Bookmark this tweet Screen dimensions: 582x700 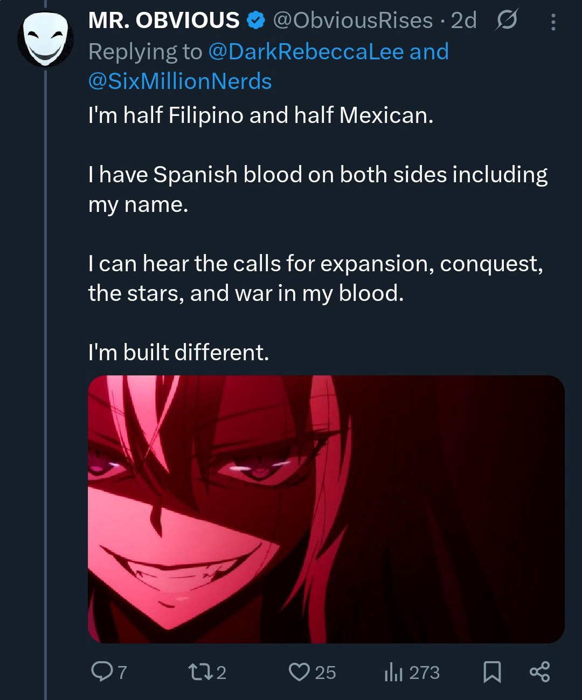(491, 672)
